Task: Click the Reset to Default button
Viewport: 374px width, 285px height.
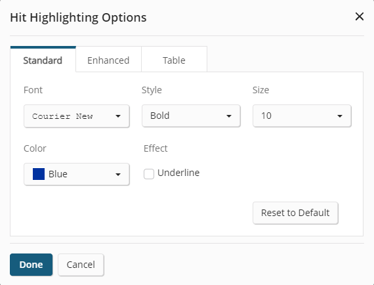Action: click(295, 213)
